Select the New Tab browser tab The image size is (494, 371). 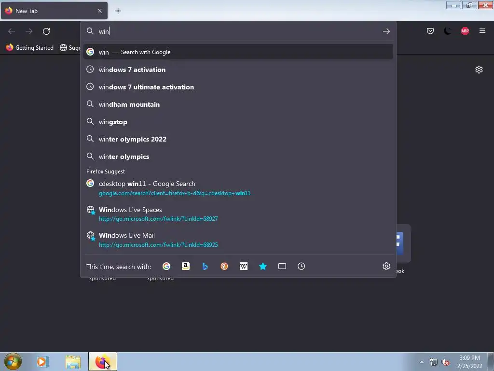54,11
